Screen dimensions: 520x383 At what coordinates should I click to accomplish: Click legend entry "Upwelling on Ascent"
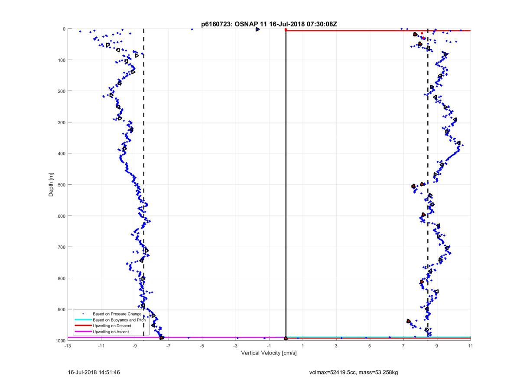coord(111,332)
